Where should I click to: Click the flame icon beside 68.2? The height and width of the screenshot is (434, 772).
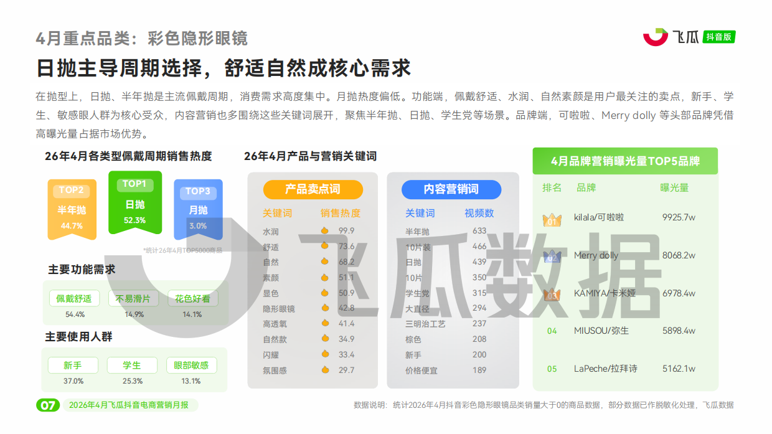(324, 262)
